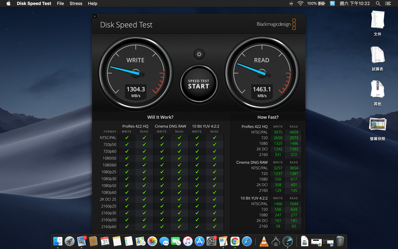The image size is (398, 249).
Task: Click the 2160p60 format row label
Action: tap(109, 227)
